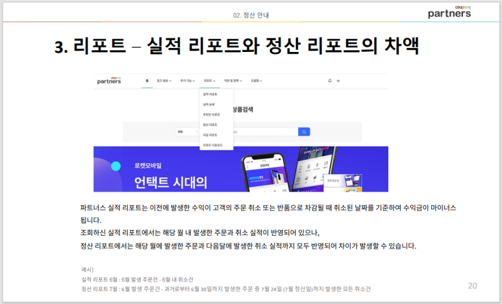Open the 링크 생성 dropdown menu
This screenshot has height=304, width=502.
(x=164, y=81)
